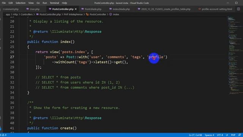Click the feedback icon in status bar
Viewport: 243px width, 137px height.
240,135
